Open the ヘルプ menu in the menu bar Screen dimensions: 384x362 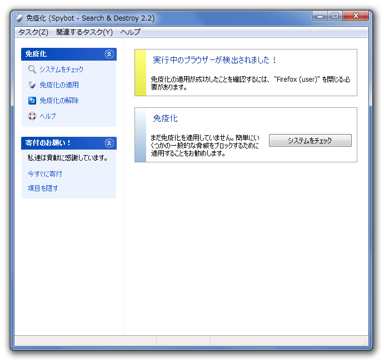pyautogui.click(x=130, y=32)
